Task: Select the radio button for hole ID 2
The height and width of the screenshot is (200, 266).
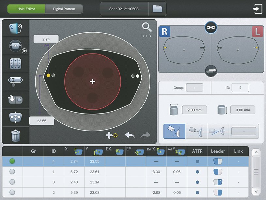Action: pyautogui.click(x=12, y=192)
